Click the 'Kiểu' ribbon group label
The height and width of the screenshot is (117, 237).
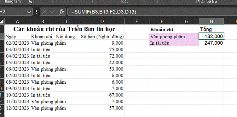(125, 2)
